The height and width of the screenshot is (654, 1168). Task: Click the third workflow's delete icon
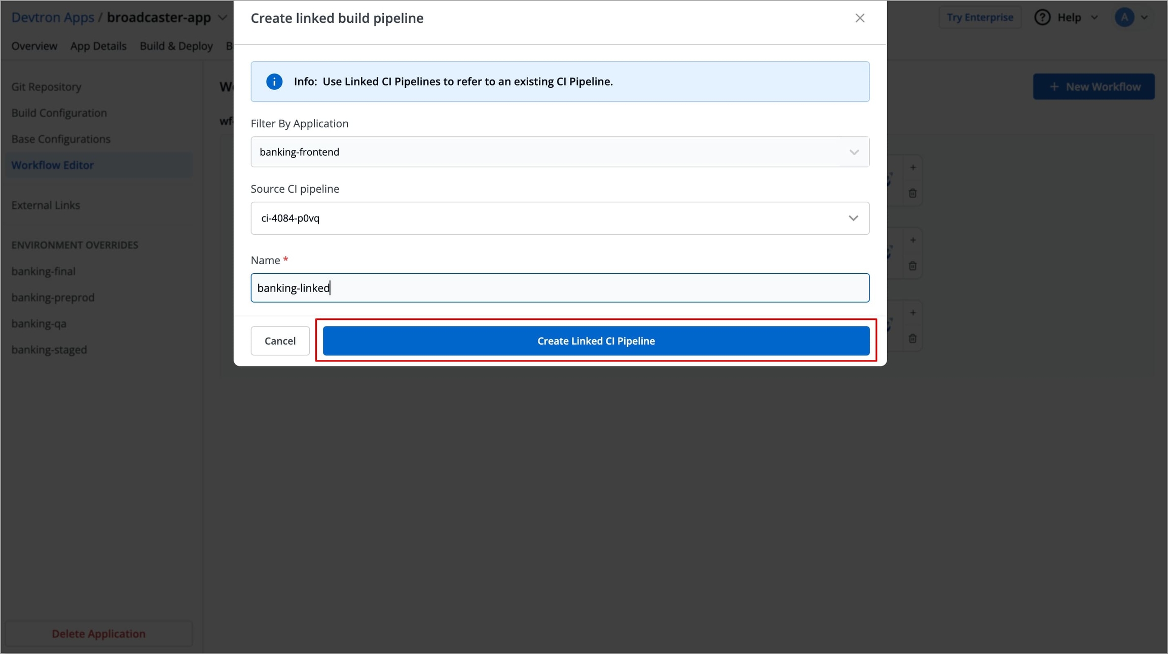(912, 338)
